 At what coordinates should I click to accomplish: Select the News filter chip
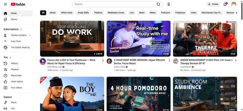pos(142,13)
